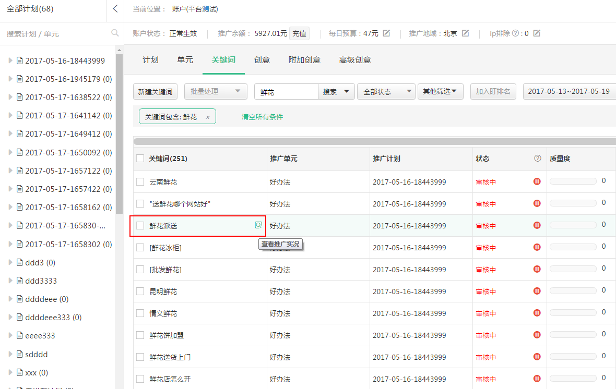Viewport: 616px width, 389px height.
Task: Expand plan ddddeee333 (0) in tree
Action: 10,317
